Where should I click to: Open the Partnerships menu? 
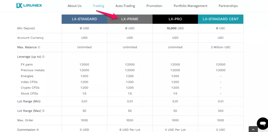pyautogui.click(x=228, y=6)
